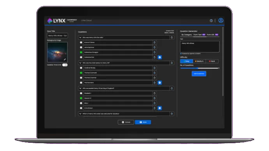Image resolution: width=269 pixels, height=151 pixels.
Task: Delete the 'Henry VIII's first wife' question
Action: tap(172, 37)
